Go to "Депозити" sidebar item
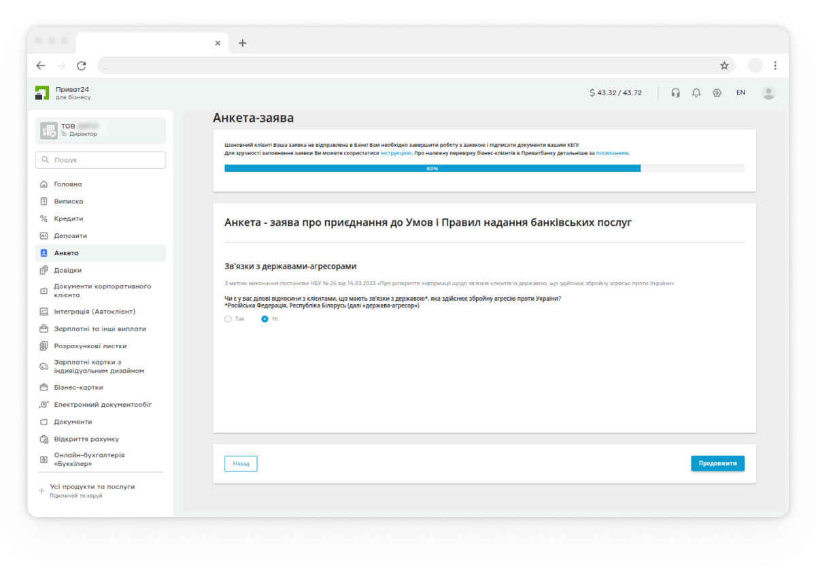The image size is (816, 585). [70, 236]
